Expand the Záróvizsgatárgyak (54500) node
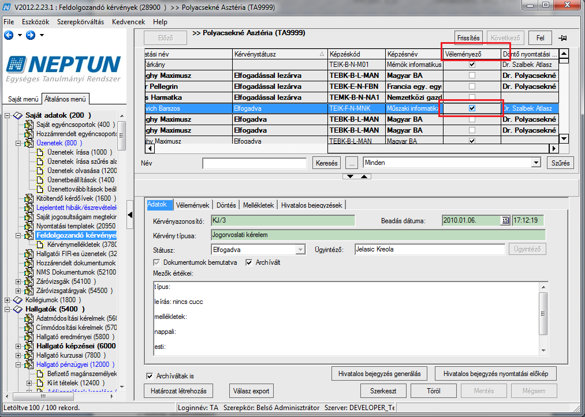This screenshot has width=585, height=417. (x=18, y=291)
